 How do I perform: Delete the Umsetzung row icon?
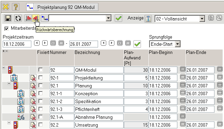[x=33, y=125]
